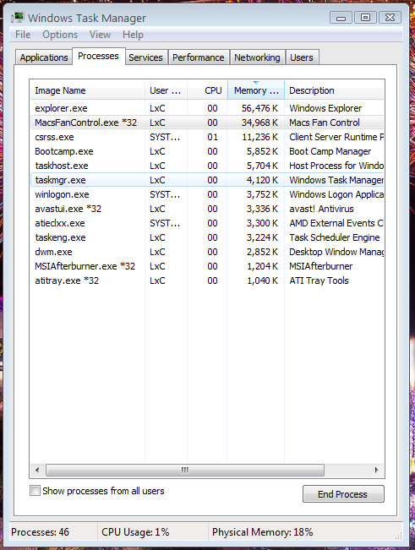This screenshot has height=550, width=415.
Task: Maximize the Task Manager window
Action: (365, 18)
